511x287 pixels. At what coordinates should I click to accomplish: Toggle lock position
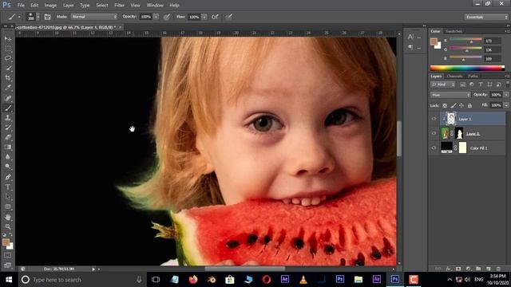pyautogui.click(x=461, y=105)
